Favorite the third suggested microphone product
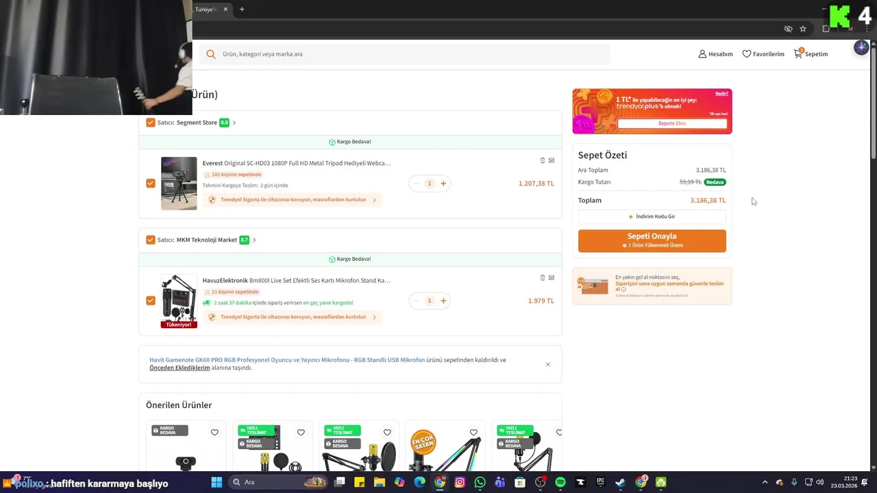 387,433
